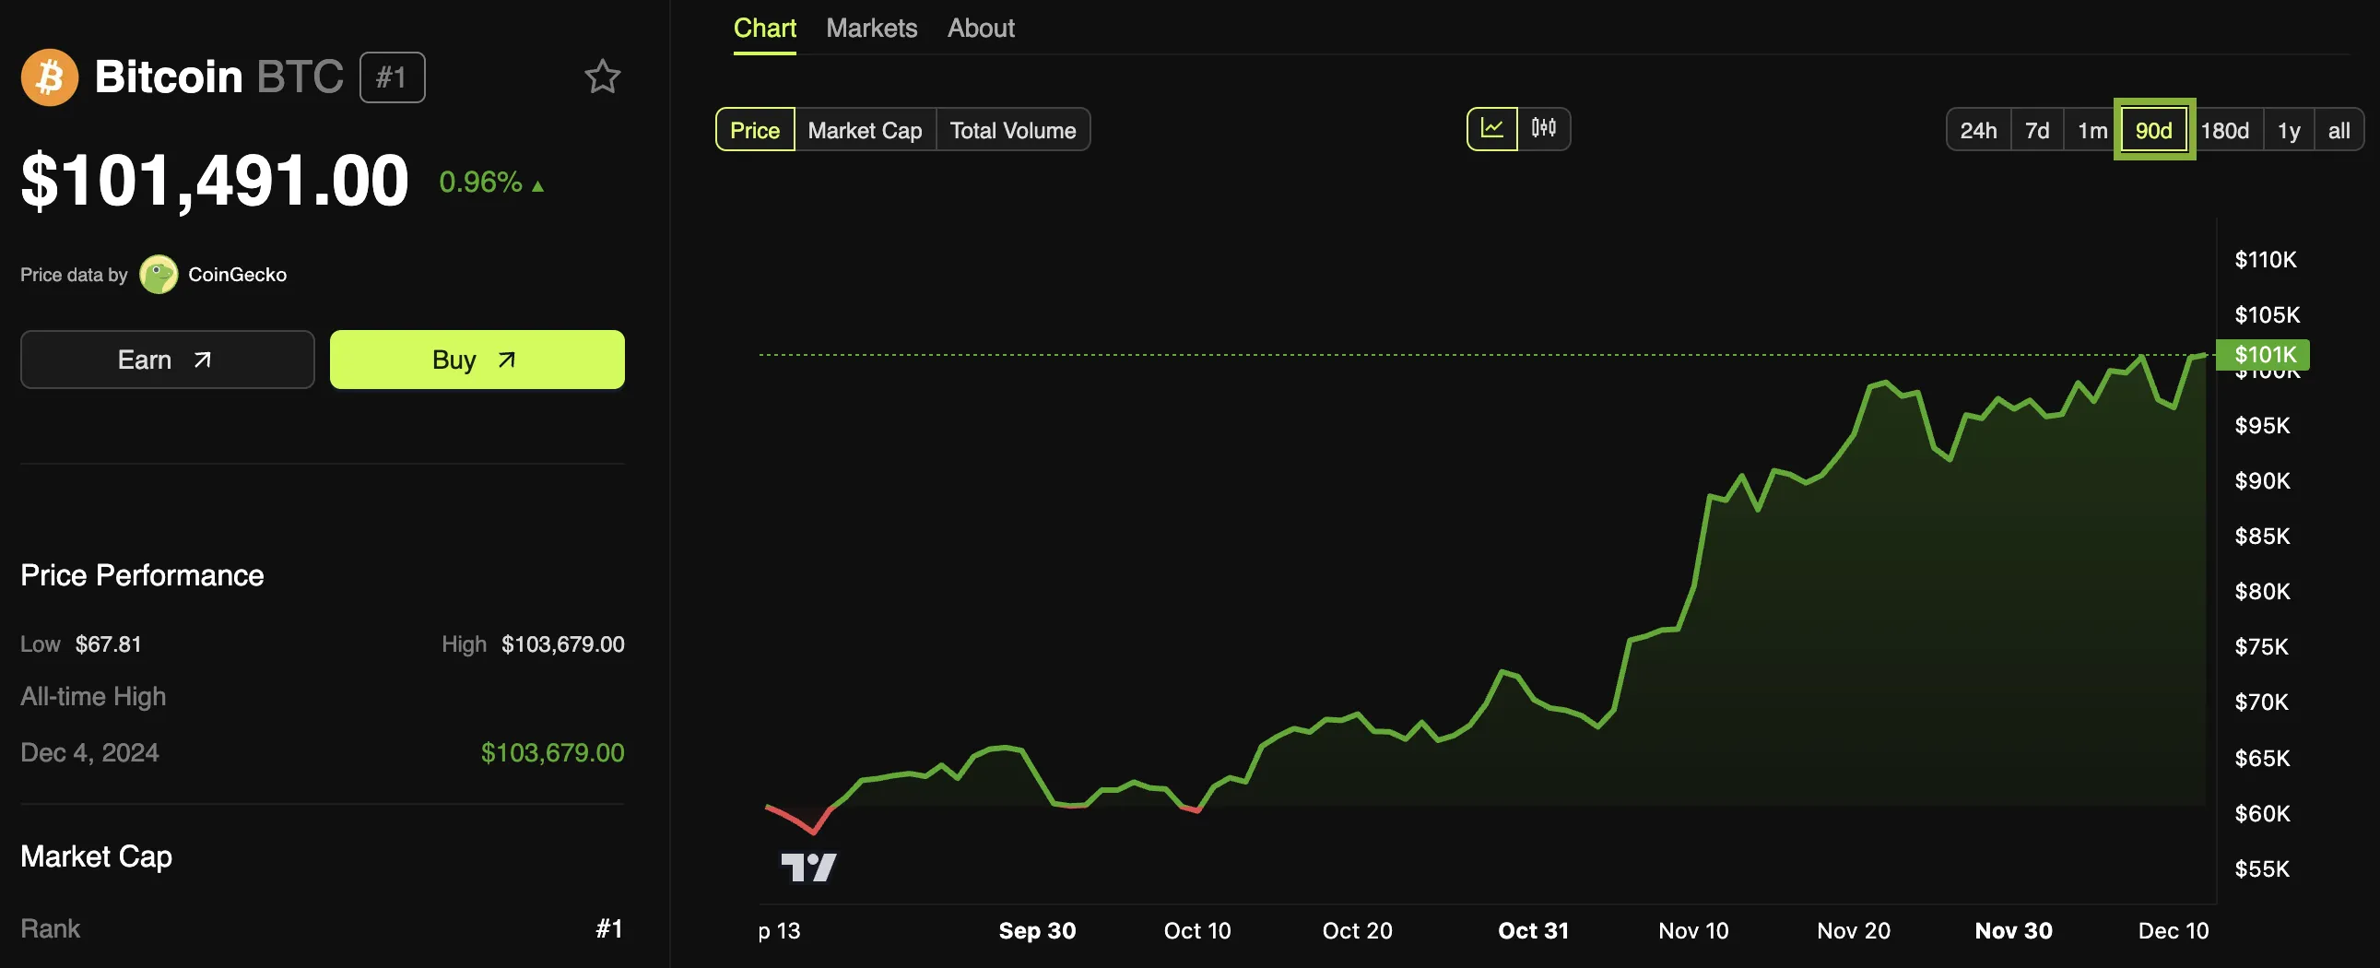The width and height of the screenshot is (2380, 968).
Task: Open the Markets tab
Action: pyautogui.click(x=871, y=28)
